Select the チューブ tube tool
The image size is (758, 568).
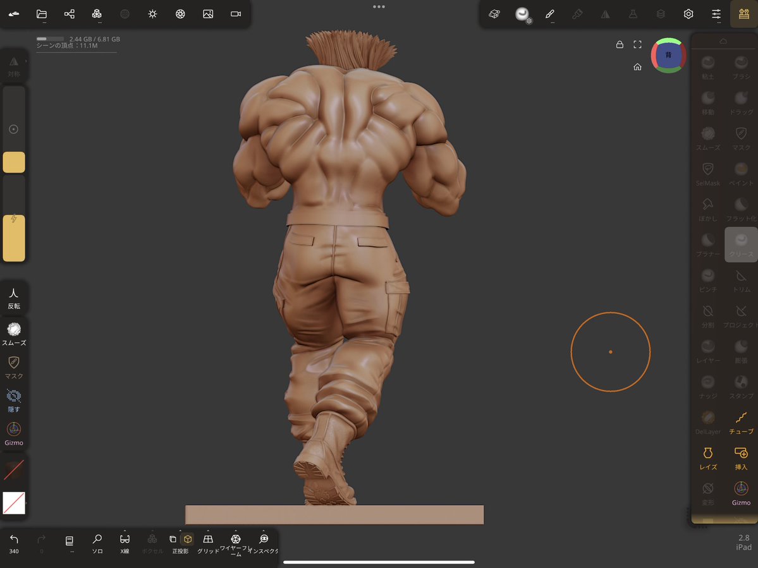(x=741, y=423)
